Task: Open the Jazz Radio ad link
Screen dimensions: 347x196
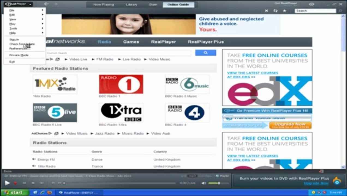Action: (105, 133)
